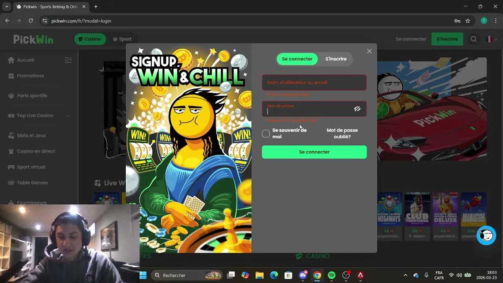Open Task View on the taskbar
This screenshot has width=503, height=283.
(231, 275)
